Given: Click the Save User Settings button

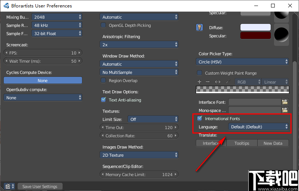Looking at the screenshot, I should (40, 187).
